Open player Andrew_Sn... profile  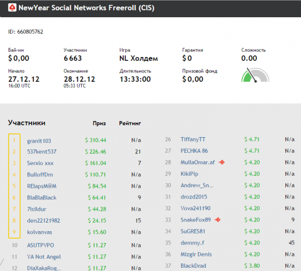(x=197, y=186)
